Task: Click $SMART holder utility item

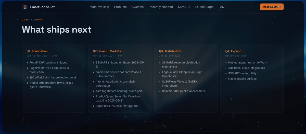Action: coord(242,73)
